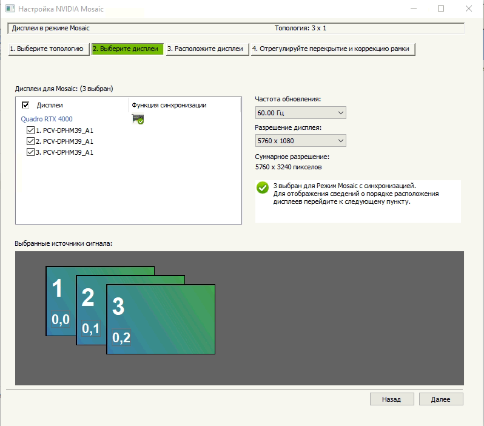Select the Quadro RTX 4000 GPU entry

47,119
